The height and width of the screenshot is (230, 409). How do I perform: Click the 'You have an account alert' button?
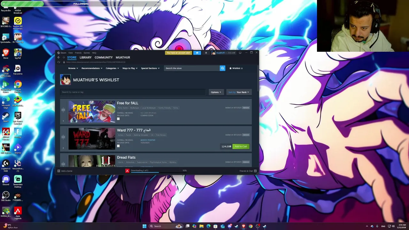click(x=178, y=53)
